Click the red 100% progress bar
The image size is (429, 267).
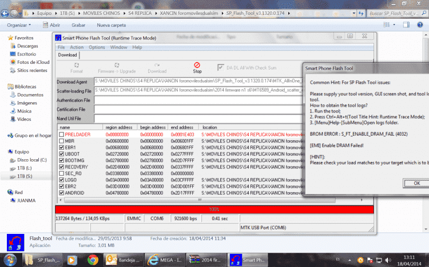(x=214, y=209)
